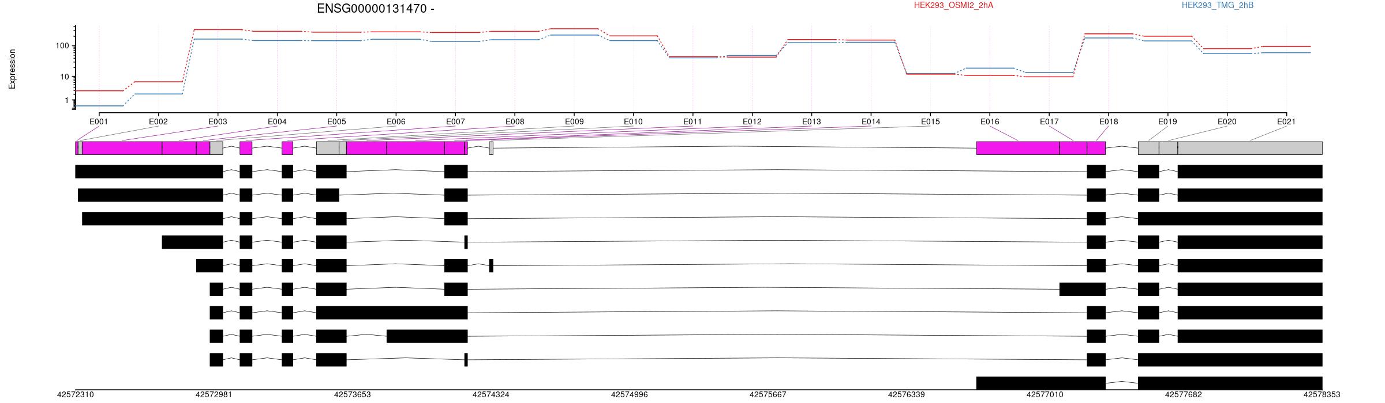Click exon label E010
The width and height of the screenshot is (1385, 403).
tap(633, 121)
